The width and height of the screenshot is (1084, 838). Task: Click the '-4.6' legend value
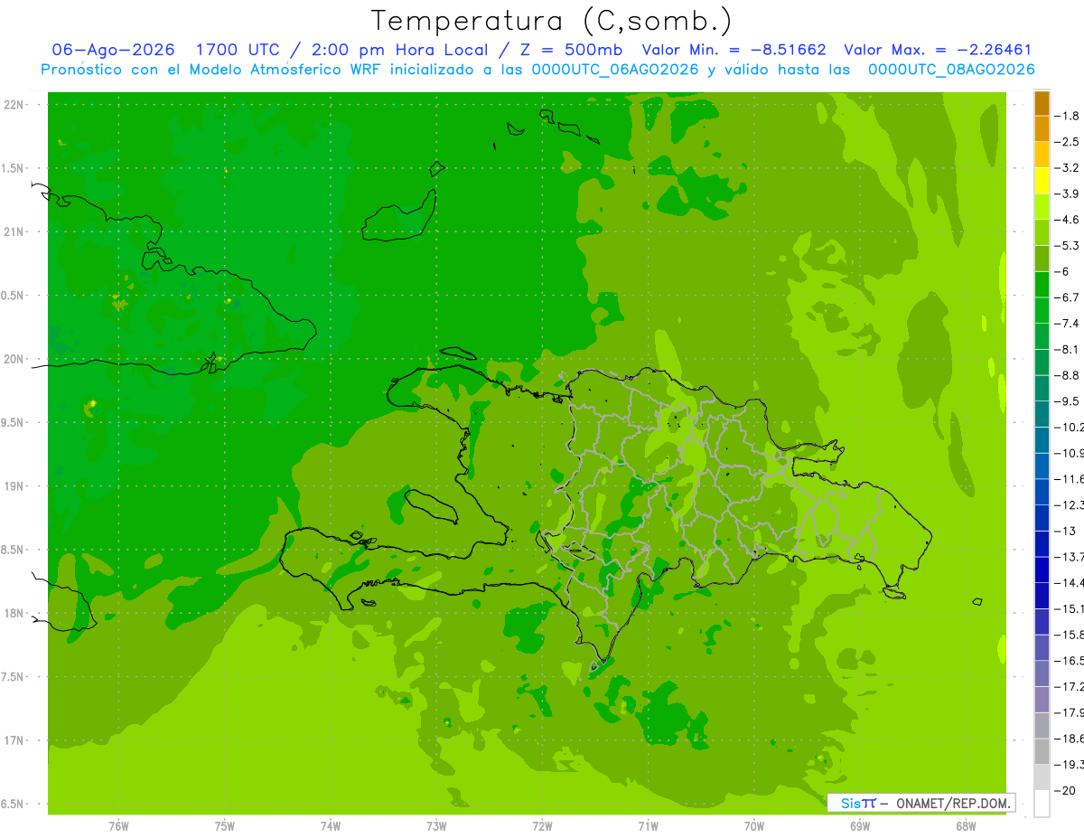point(1067,220)
